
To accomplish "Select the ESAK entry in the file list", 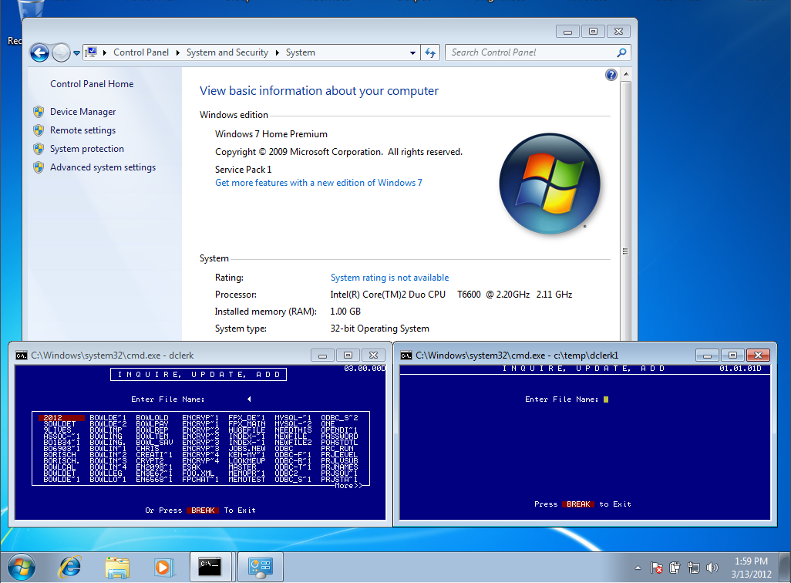I will point(191,467).
